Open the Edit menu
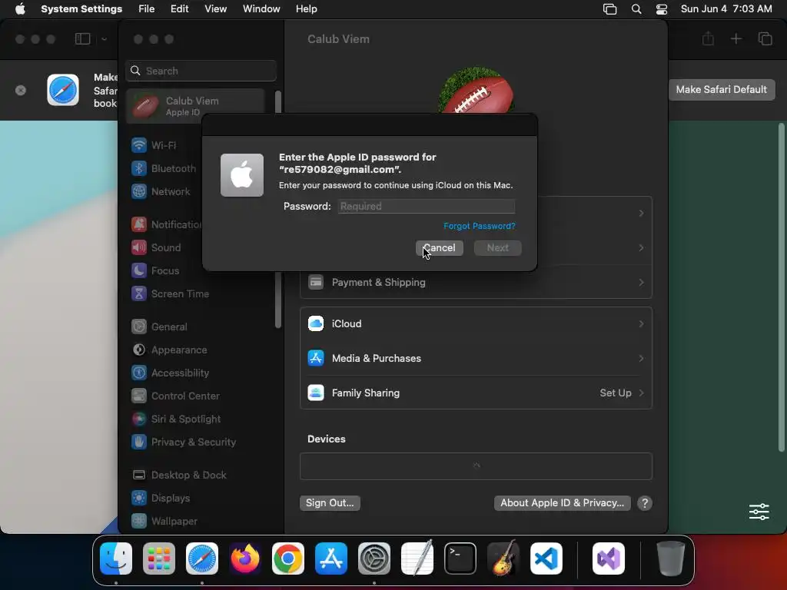 [x=180, y=9]
